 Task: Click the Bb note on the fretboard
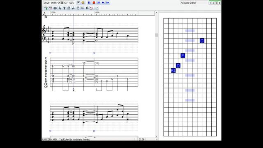[x=173, y=71]
